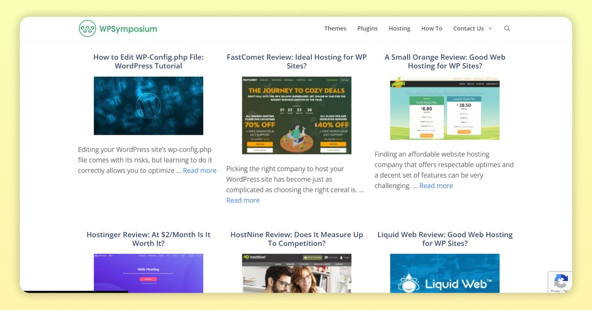This screenshot has width=592, height=310.
Task: Expand the Contact Us submenu chevron
Action: [490, 29]
